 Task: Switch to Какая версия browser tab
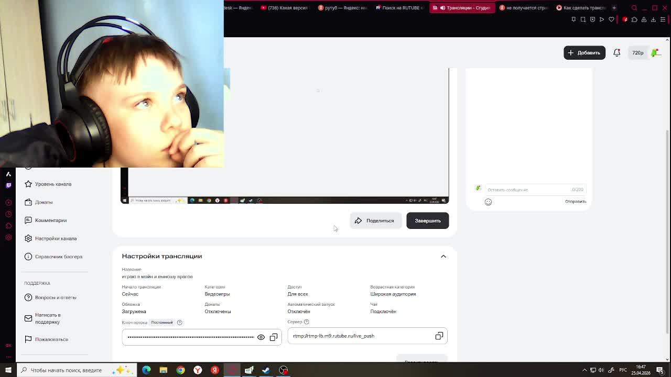coord(285,8)
